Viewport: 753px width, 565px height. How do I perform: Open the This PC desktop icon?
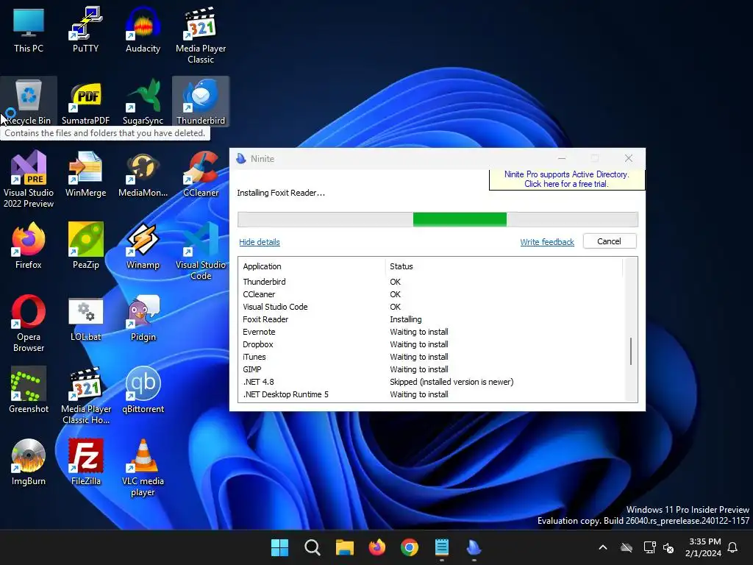click(x=29, y=29)
